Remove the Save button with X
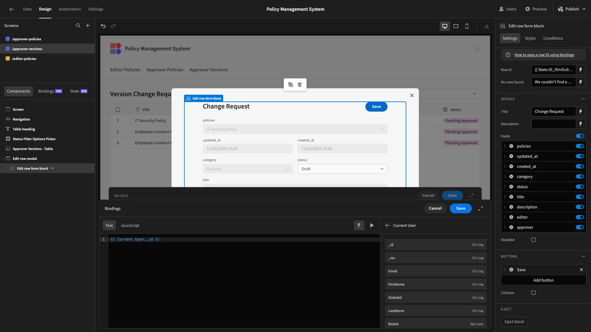 click(x=581, y=270)
